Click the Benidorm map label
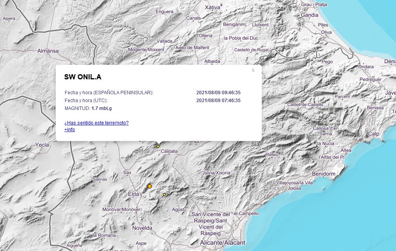The height and width of the screenshot is (251, 396). click(323, 174)
